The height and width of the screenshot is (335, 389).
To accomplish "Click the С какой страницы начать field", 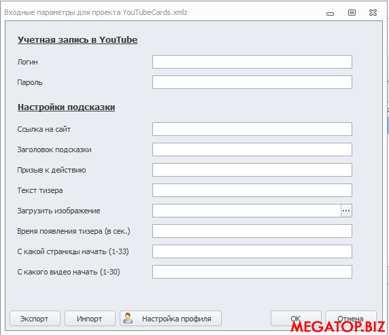I will coord(252,251).
